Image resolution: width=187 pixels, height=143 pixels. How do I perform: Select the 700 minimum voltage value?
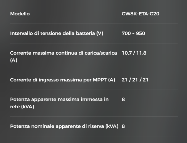click(x=126, y=33)
